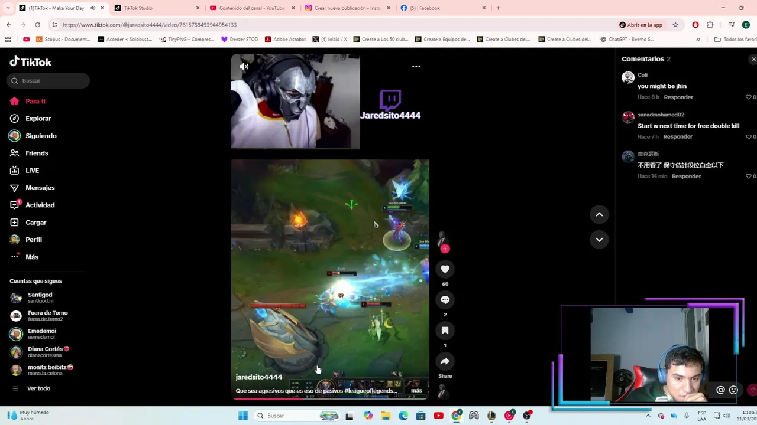Open the emoji picker in comment box
Viewport: 757px width, 425px height.
(733, 390)
